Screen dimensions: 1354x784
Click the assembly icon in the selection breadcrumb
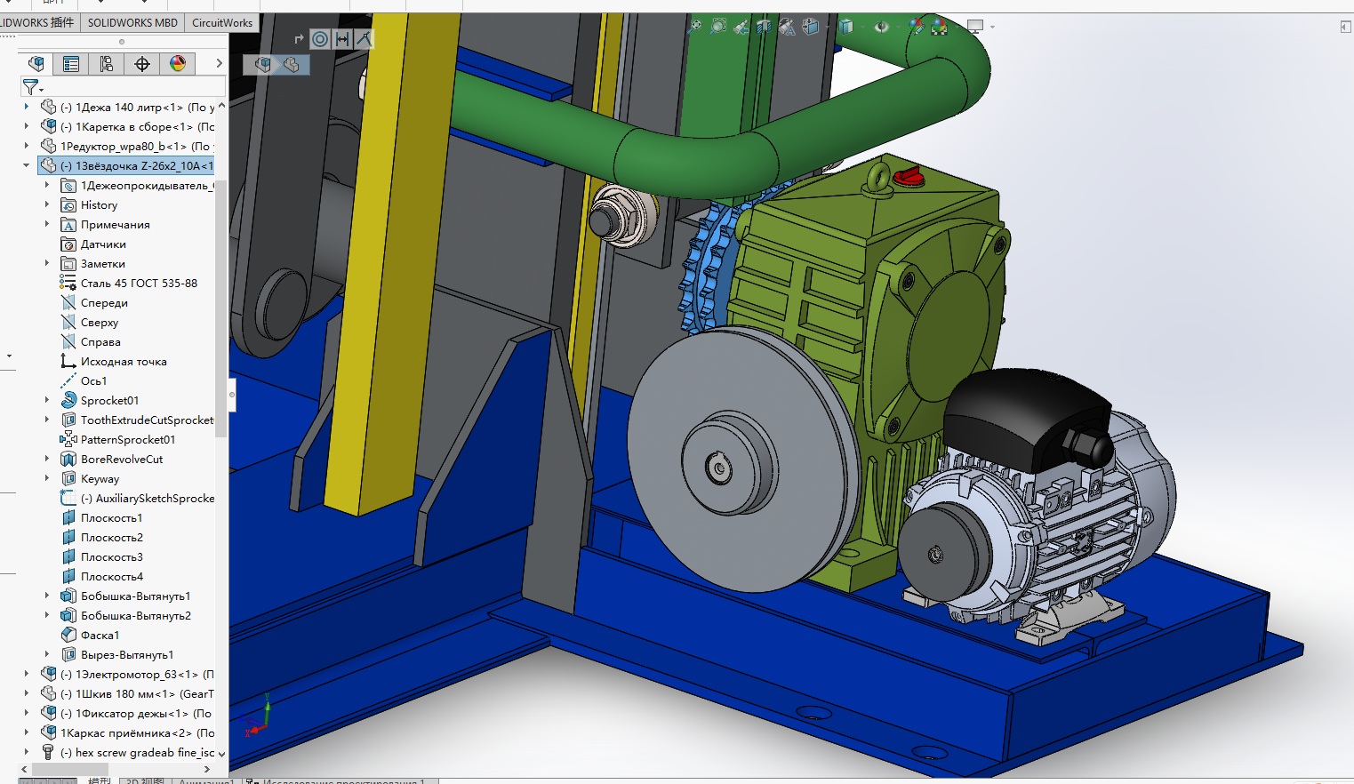pyautogui.click(x=263, y=64)
